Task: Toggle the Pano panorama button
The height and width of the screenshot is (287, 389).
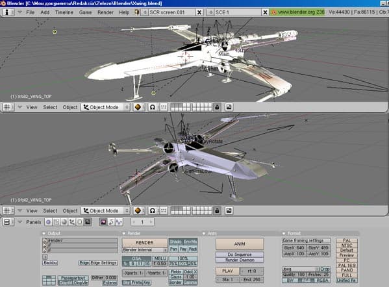Action: 173,249
